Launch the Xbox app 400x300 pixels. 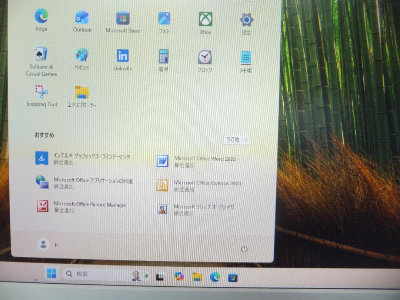(x=205, y=19)
